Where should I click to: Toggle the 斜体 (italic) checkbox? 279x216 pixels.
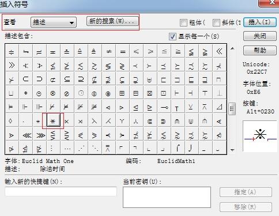pos(216,23)
